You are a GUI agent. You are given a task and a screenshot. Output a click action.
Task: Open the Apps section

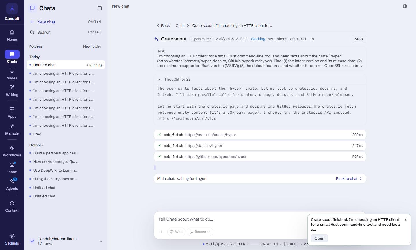pyautogui.click(x=12, y=113)
